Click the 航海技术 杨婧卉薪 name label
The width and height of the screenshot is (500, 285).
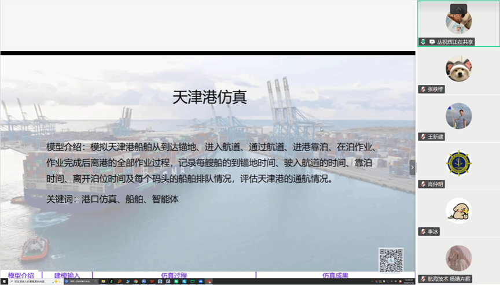click(449, 279)
